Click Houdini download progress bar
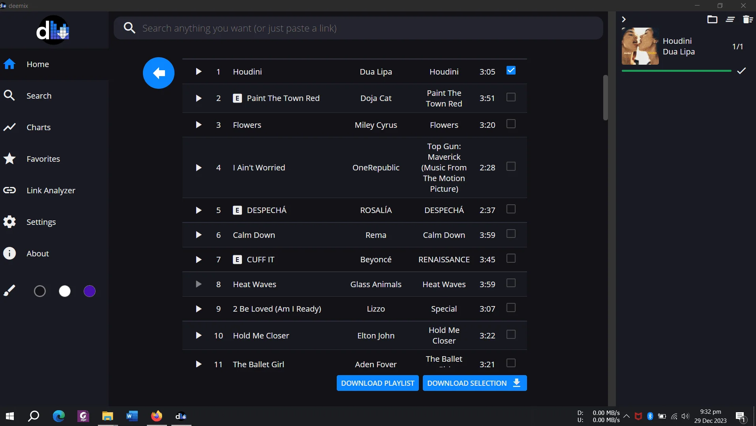The image size is (756, 426). click(676, 71)
